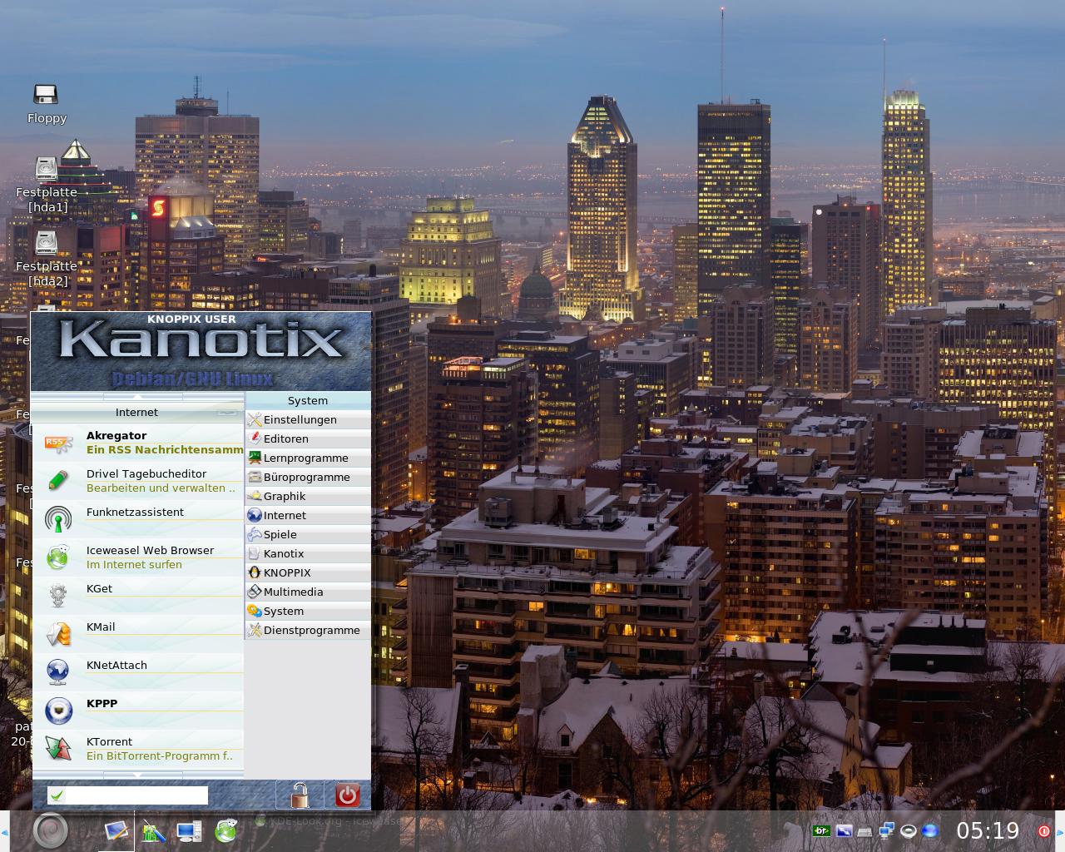The height and width of the screenshot is (852, 1065).
Task: Open Spiele category
Action: (x=308, y=535)
